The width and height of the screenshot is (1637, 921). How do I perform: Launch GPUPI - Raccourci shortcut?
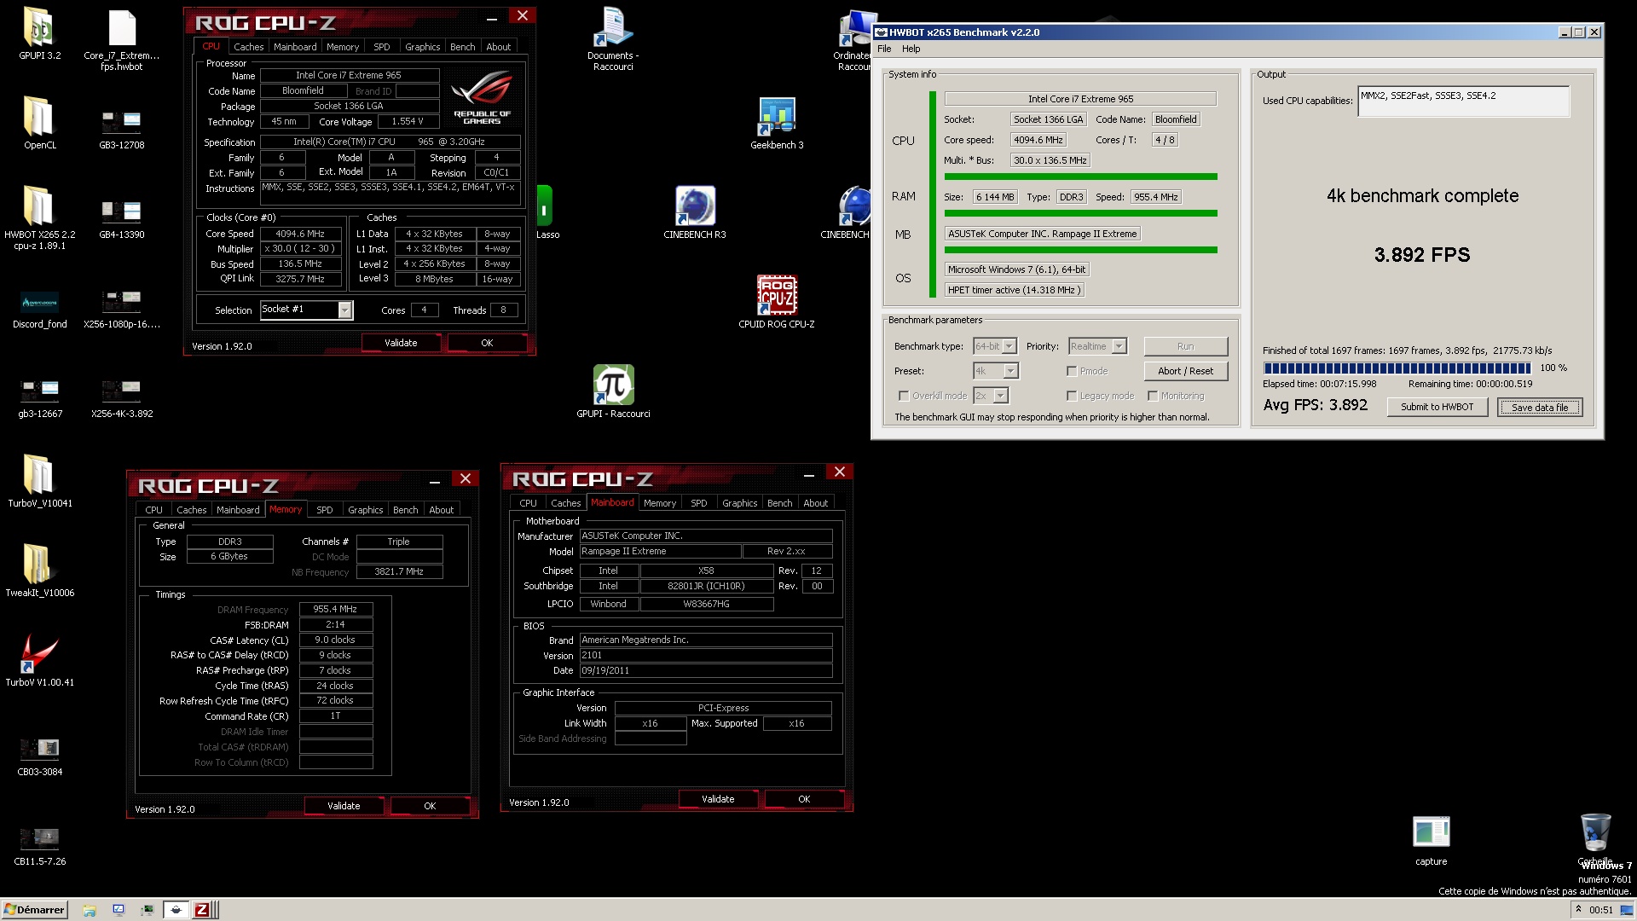613,391
